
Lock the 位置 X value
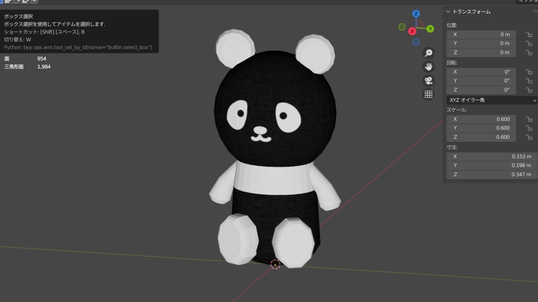coord(529,34)
